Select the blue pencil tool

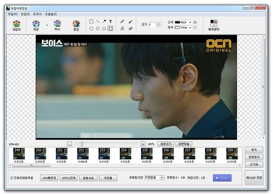(122, 22)
